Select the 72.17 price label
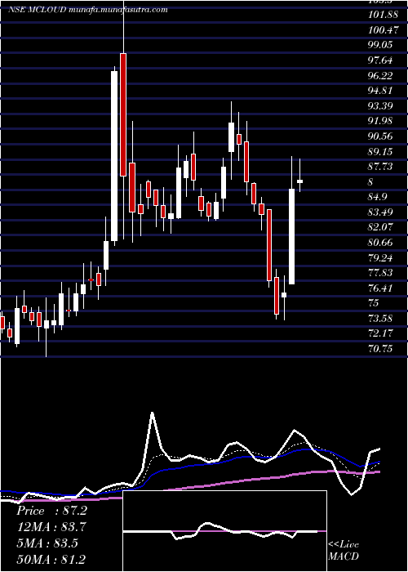This screenshot has height=572, width=408. [x=380, y=333]
